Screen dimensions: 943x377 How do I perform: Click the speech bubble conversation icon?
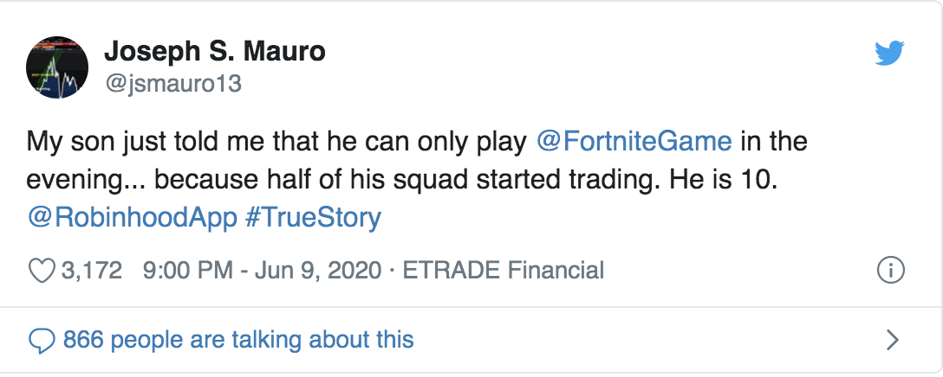click(x=42, y=340)
